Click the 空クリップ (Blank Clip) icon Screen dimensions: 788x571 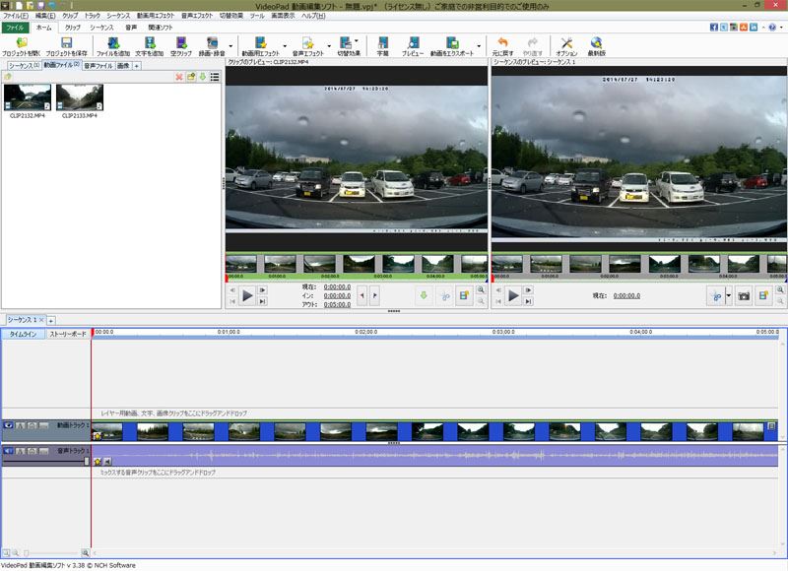tap(181, 43)
